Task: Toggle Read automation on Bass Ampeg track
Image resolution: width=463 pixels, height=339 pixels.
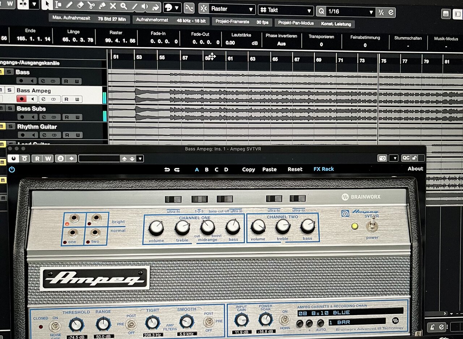Action: [67, 99]
